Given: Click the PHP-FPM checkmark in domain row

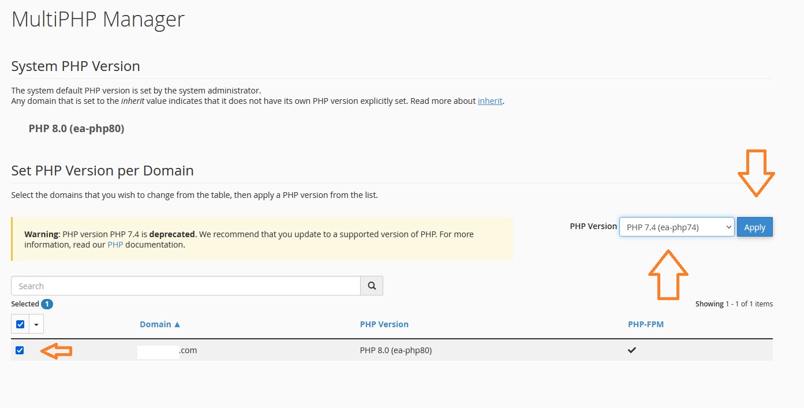Looking at the screenshot, I should [632, 350].
